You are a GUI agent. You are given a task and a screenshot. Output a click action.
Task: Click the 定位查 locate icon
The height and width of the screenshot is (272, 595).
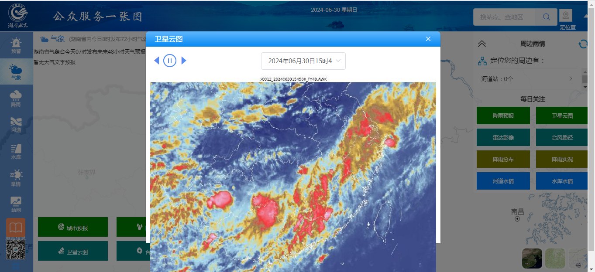tap(566, 19)
